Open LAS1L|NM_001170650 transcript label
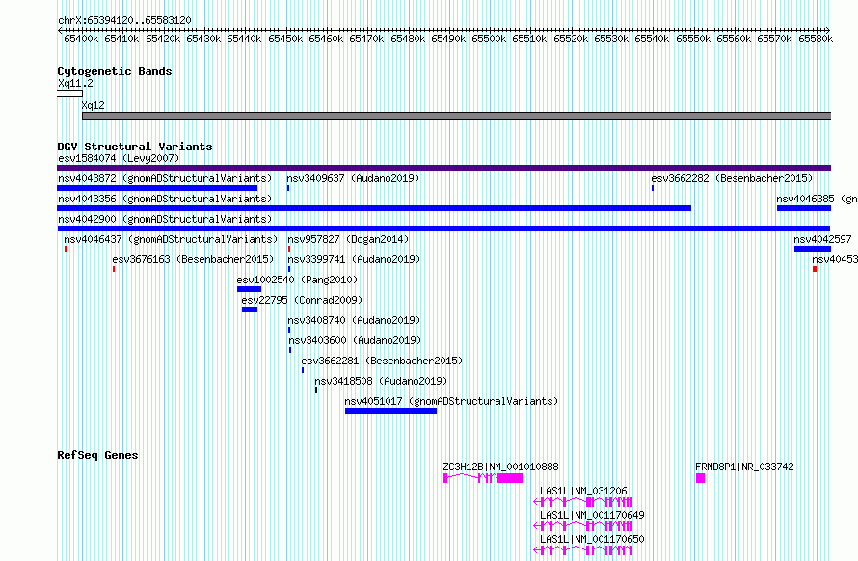 (x=592, y=540)
